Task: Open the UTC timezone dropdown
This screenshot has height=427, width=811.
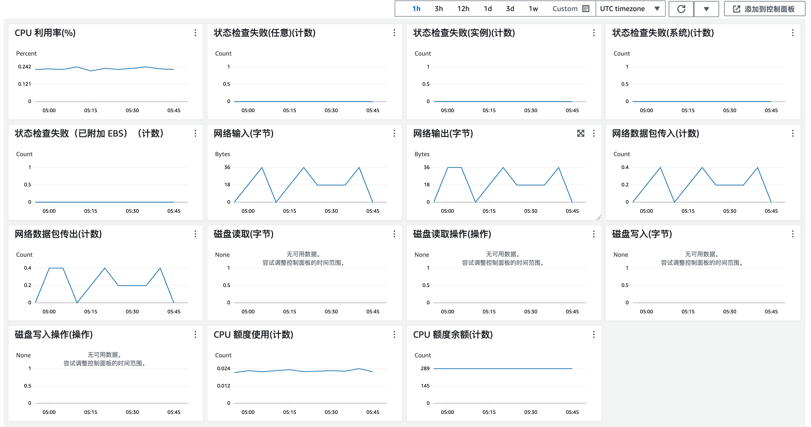Action: 630,9
